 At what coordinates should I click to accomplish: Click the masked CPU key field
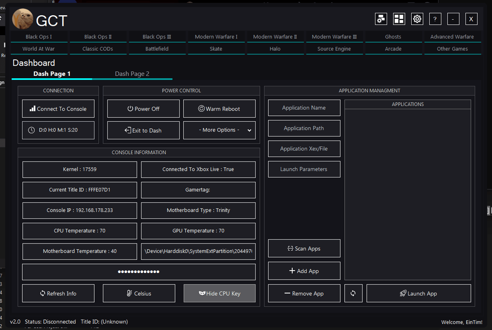(139, 271)
